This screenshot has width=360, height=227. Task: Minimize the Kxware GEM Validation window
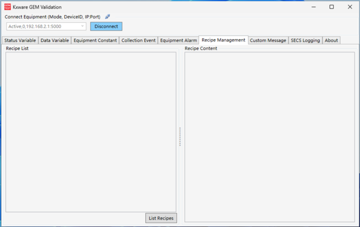[313, 7]
